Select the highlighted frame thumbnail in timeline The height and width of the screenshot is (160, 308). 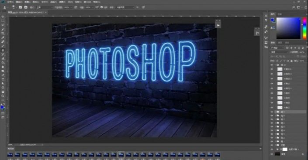tap(121, 155)
